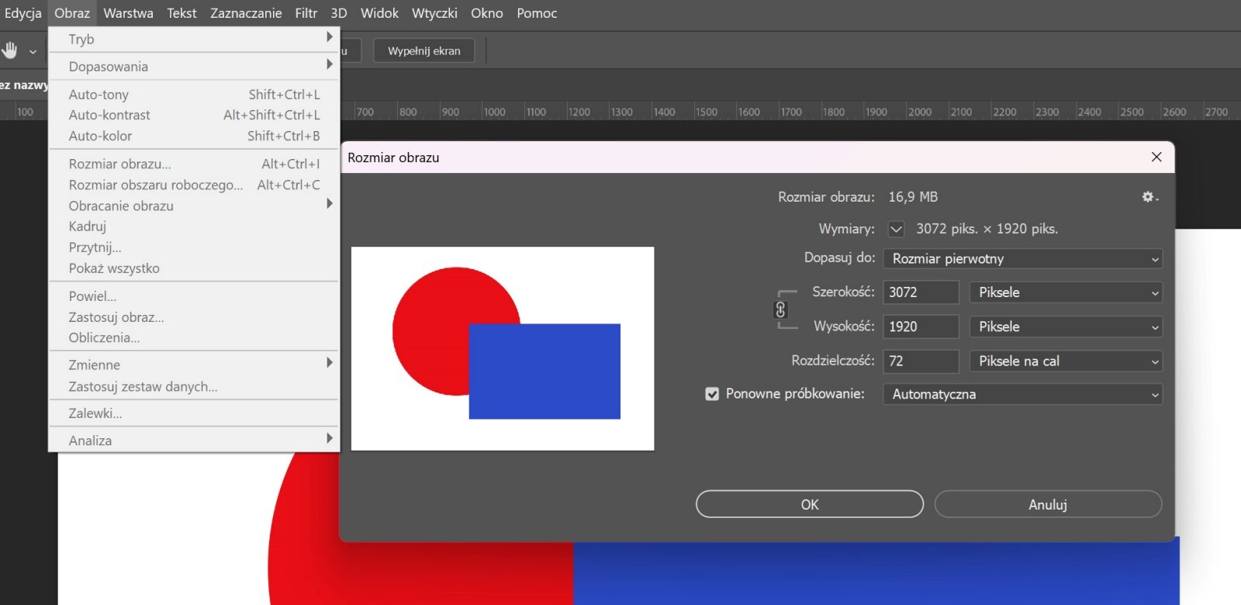Expand the Analiza submenu
The image size is (1241, 605).
[x=194, y=440]
